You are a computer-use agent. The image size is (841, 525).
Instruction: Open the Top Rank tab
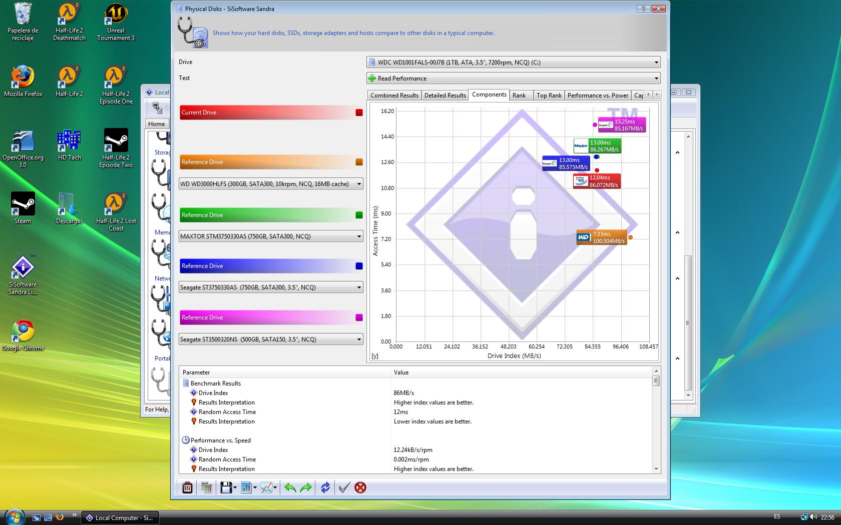tap(549, 95)
